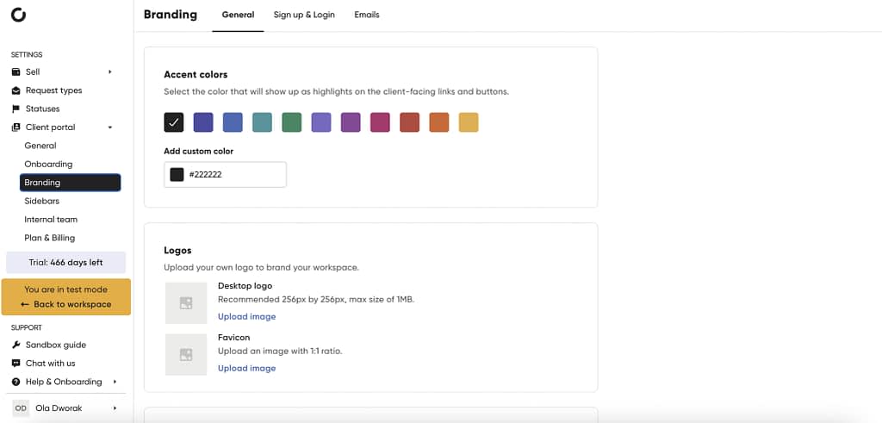Image resolution: width=882 pixels, height=423 pixels.
Task: Switch to the Sign up & Login tab
Action: [304, 16]
